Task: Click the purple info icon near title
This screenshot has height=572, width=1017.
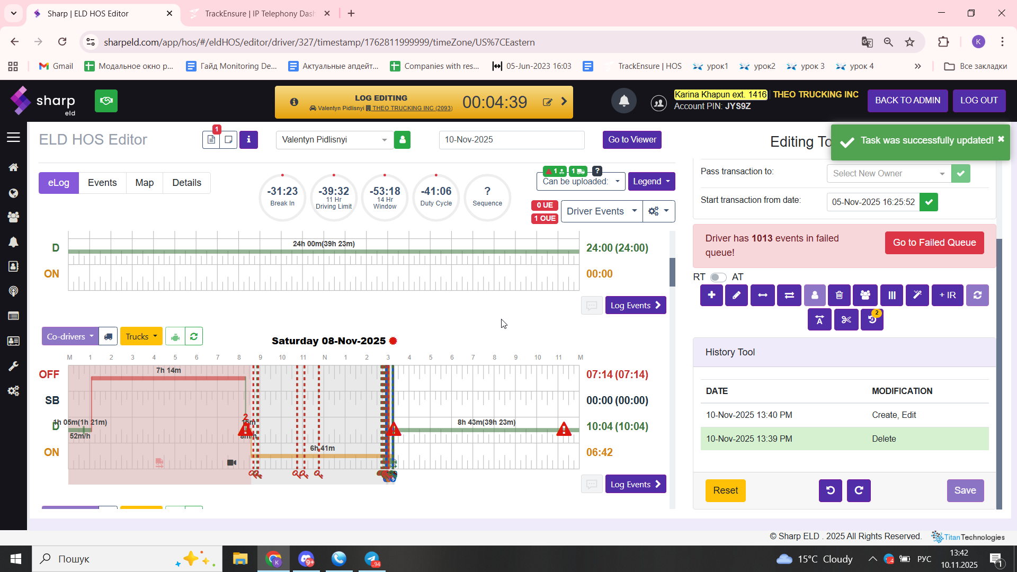Action: (x=248, y=140)
